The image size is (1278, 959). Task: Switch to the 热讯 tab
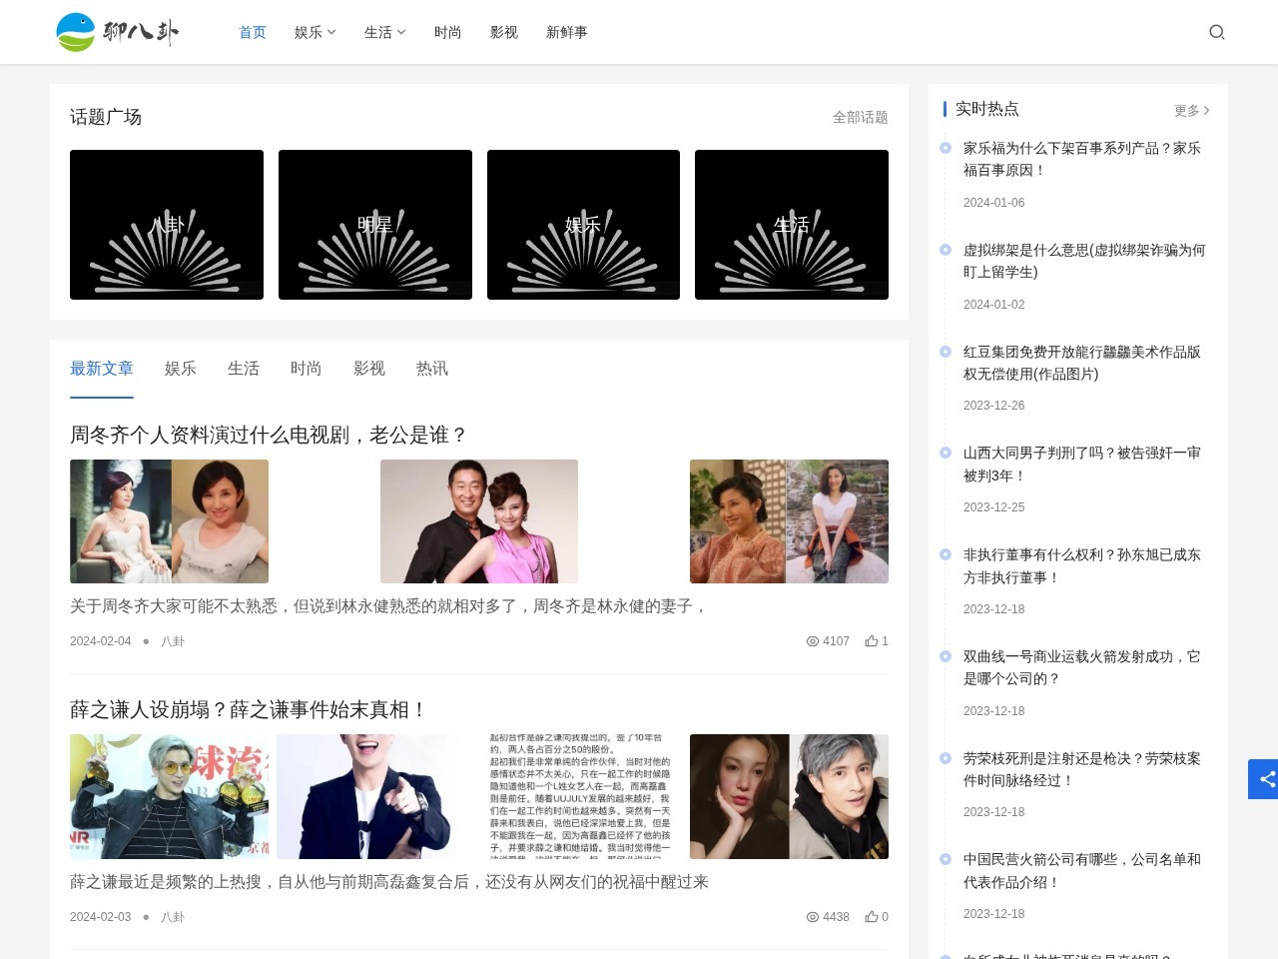tap(431, 369)
